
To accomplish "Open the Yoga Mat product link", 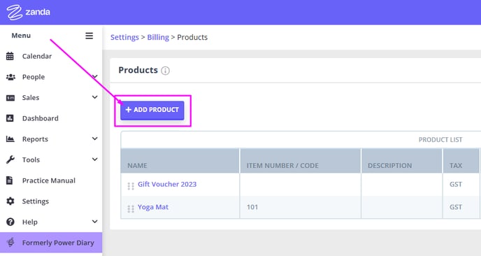I will pyautogui.click(x=153, y=207).
